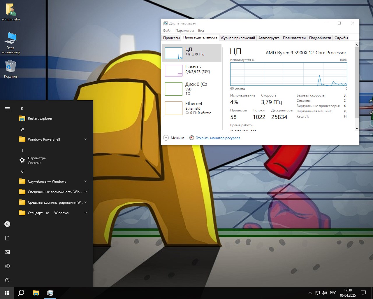Image resolution: width=373 pixels, height=299 pixels.
Task: Click the Дескрипторы count 25834
Action: [279, 117]
